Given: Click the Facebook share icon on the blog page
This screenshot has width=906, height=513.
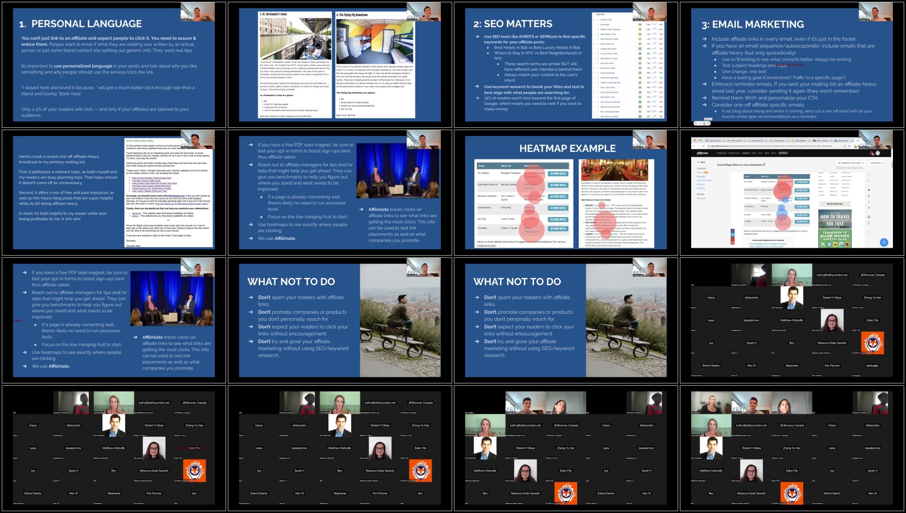Looking at the screenshot, I should (x=733, y=231).
